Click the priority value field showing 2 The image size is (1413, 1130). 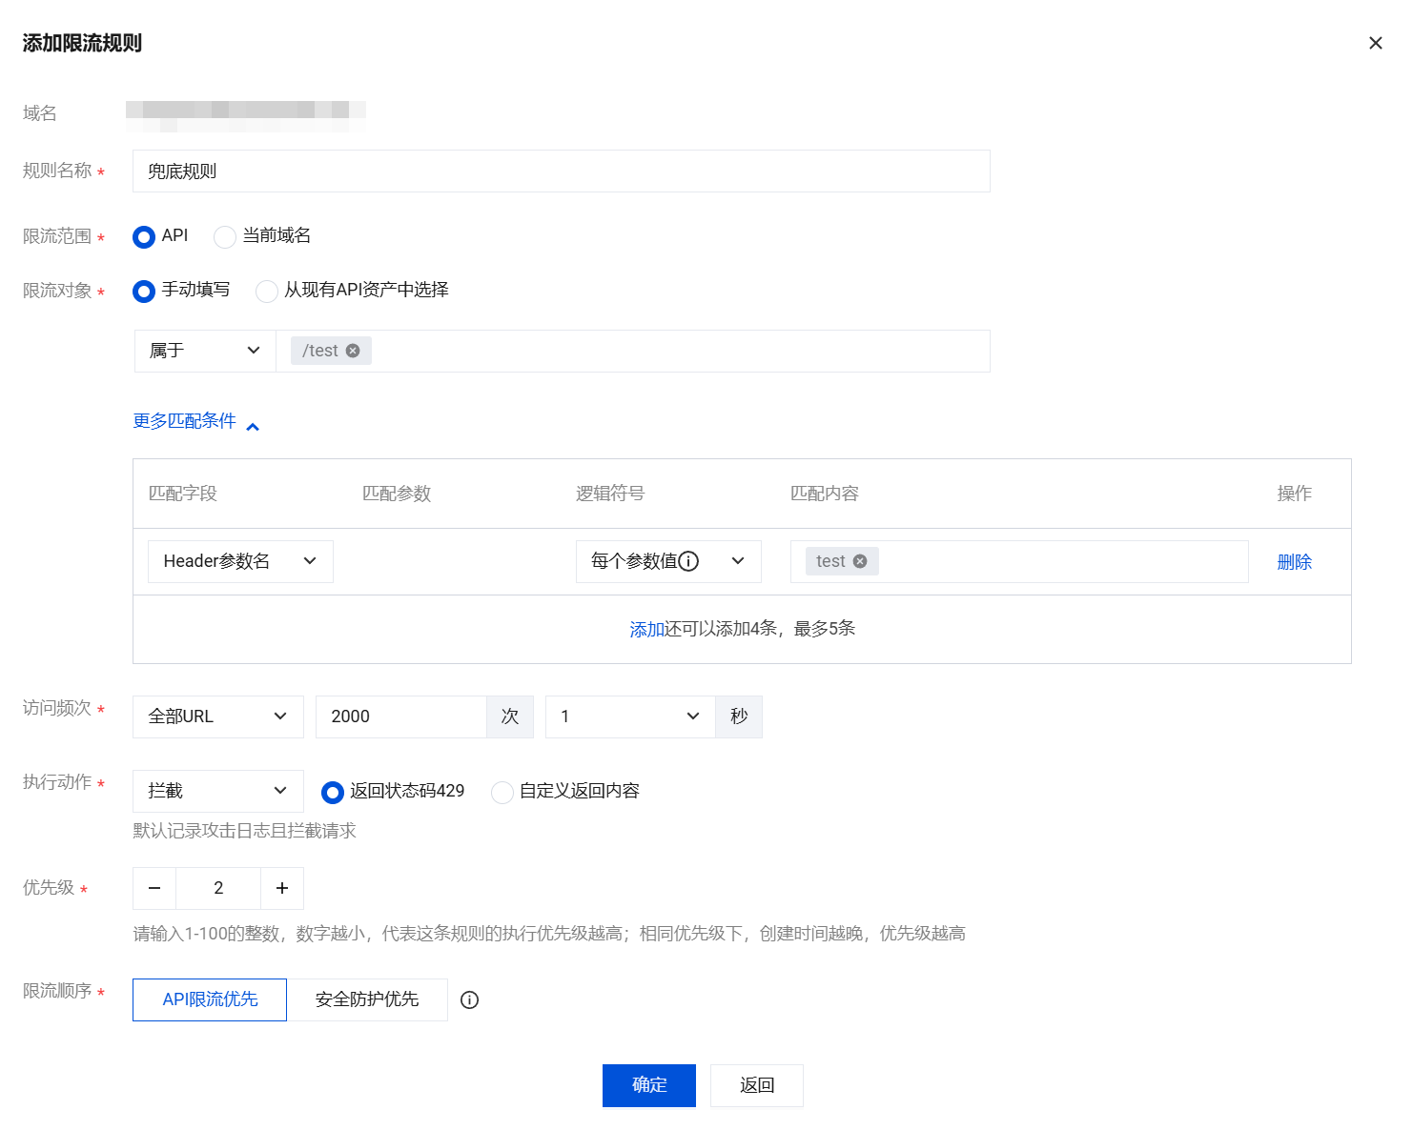[218, 888]
